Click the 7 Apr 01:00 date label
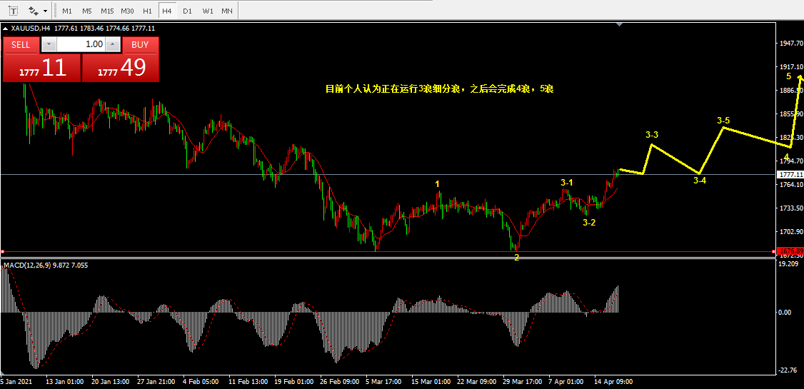Image resolution: width=804 pixels, height=389 pixels. (x=566, y=382)
